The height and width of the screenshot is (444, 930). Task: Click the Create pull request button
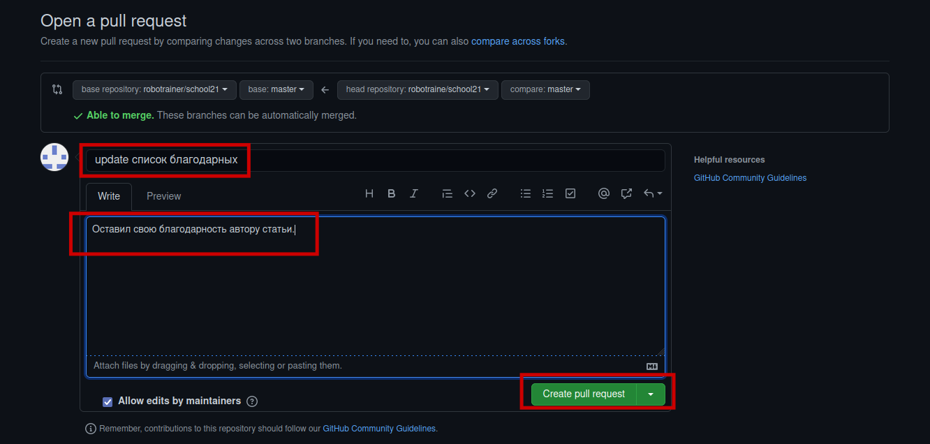[x=584, y=394]
